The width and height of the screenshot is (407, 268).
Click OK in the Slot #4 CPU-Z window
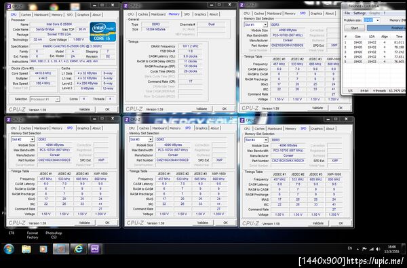click(x=341, y=223)
